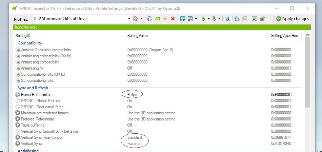Click hex value 0xF000003C

[281, 95]
